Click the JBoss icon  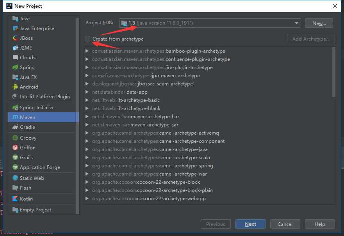click(15, 38)
